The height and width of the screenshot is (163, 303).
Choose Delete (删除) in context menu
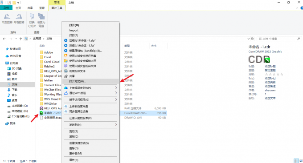[x=90, y=148]
